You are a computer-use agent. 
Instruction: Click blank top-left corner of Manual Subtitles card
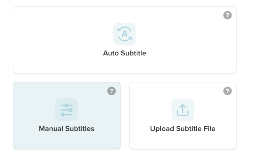[21, 89]
